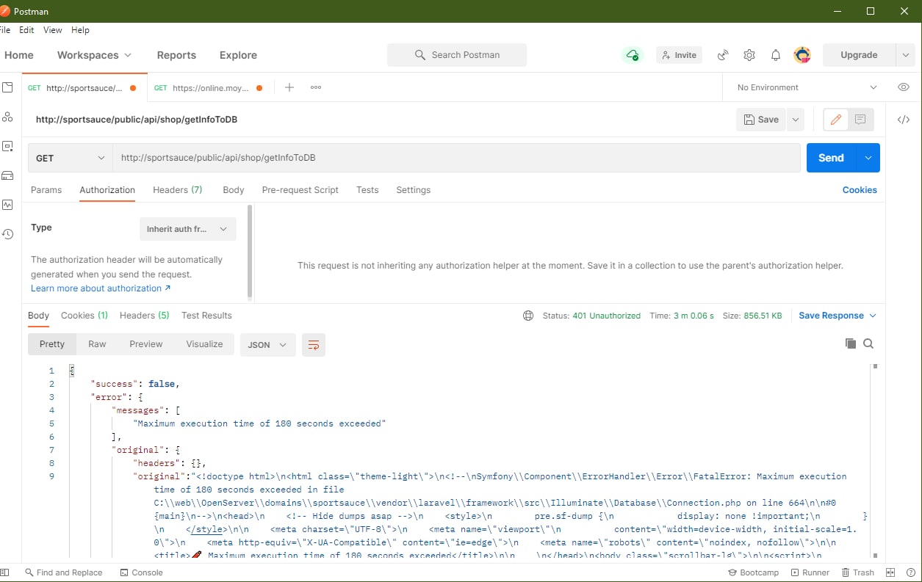Copy the response body to clipboard
The width and height of the screenshot is (922, 582).
(851, 343)
